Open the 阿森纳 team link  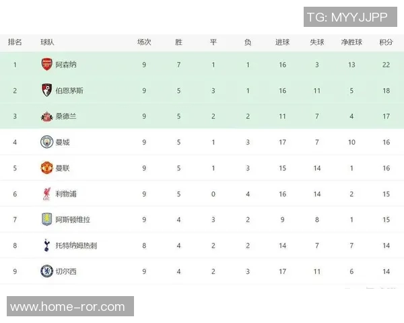pos(66,65)
